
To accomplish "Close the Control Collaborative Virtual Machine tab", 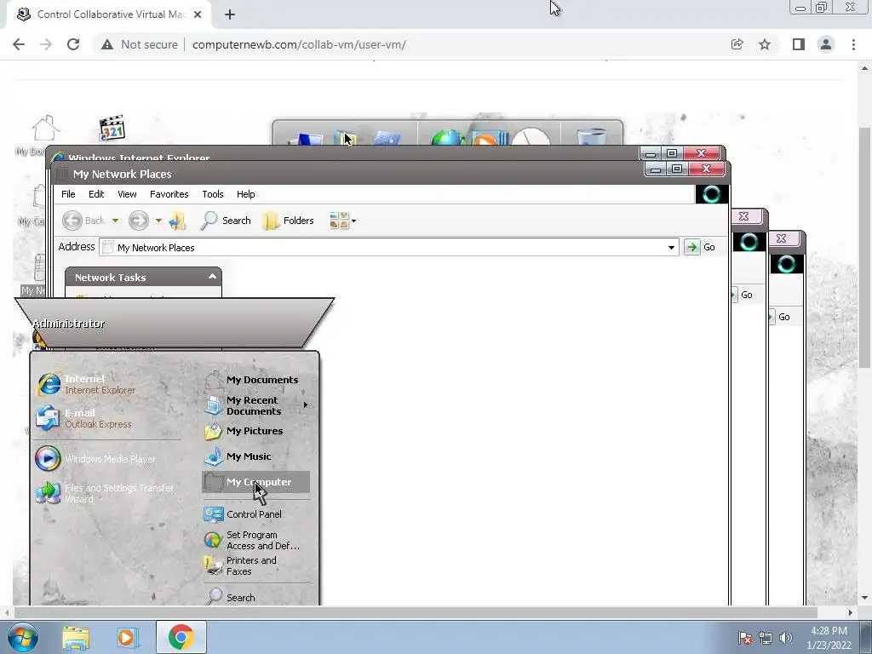I will (198, 14).
